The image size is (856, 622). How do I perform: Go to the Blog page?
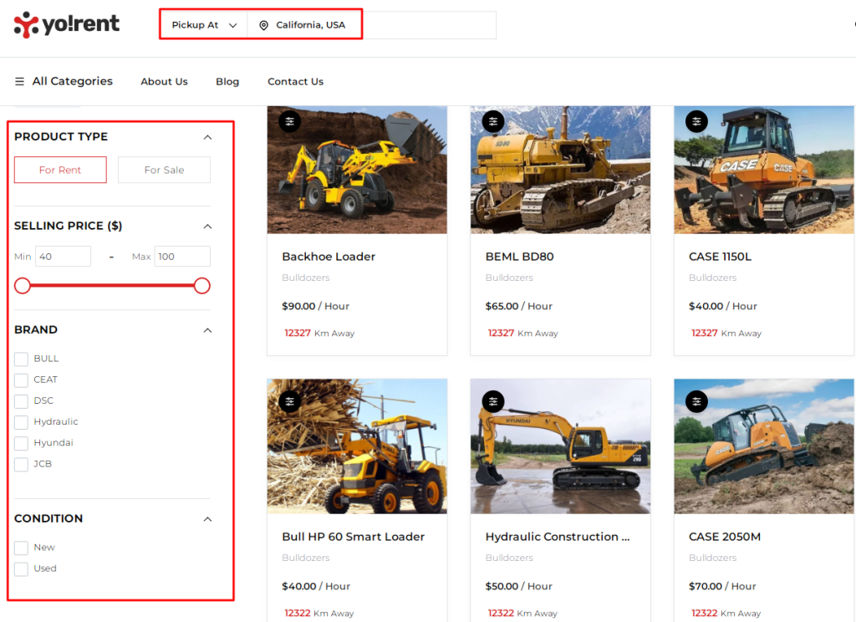tap(227, 81)
